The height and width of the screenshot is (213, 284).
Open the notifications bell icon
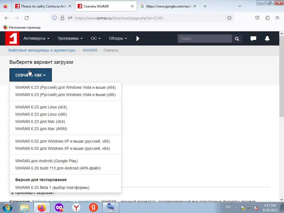click(267, 38)
